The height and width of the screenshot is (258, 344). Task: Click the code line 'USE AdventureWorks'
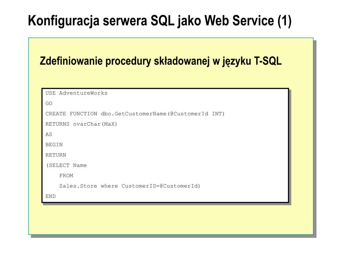point(76,93)
